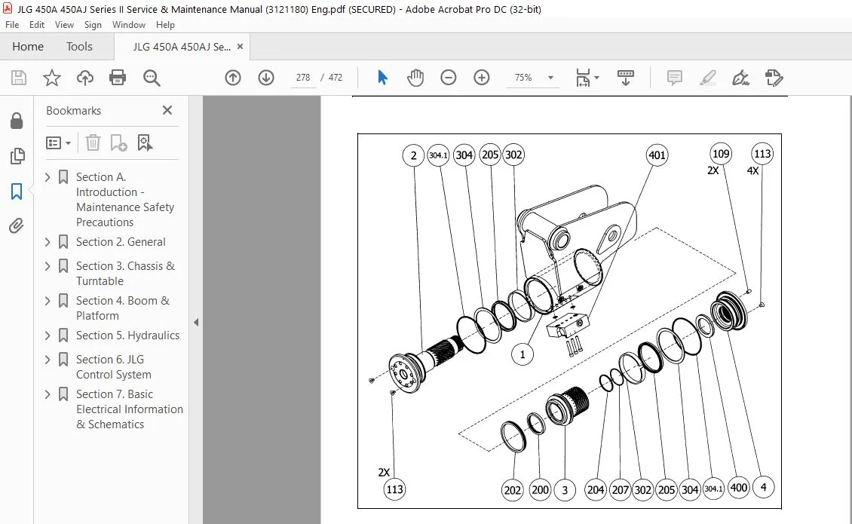Print the document with printer icon

point(118,78)
